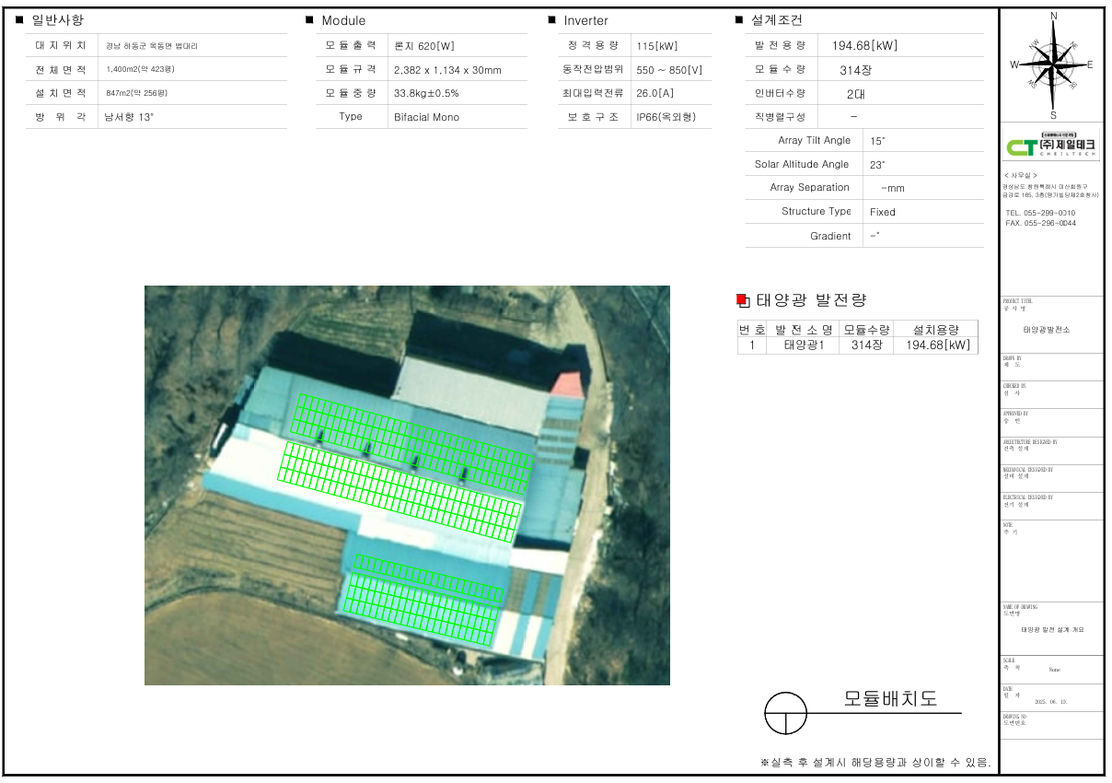Image resolution: width=1112 pixels, height=783 pixels.
Task: Click the circular drawing-title symbol near 모듈배치도
Action: (785, 713)
